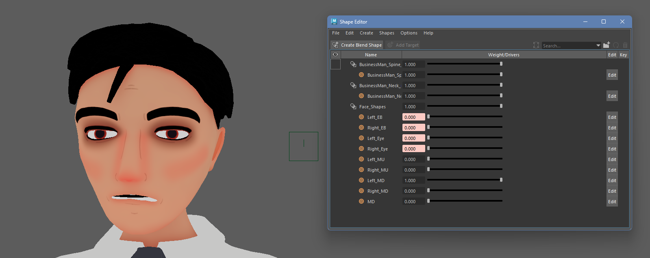Click the Create Blend Shape button
The image size is (650, 258).
[357, 45]
